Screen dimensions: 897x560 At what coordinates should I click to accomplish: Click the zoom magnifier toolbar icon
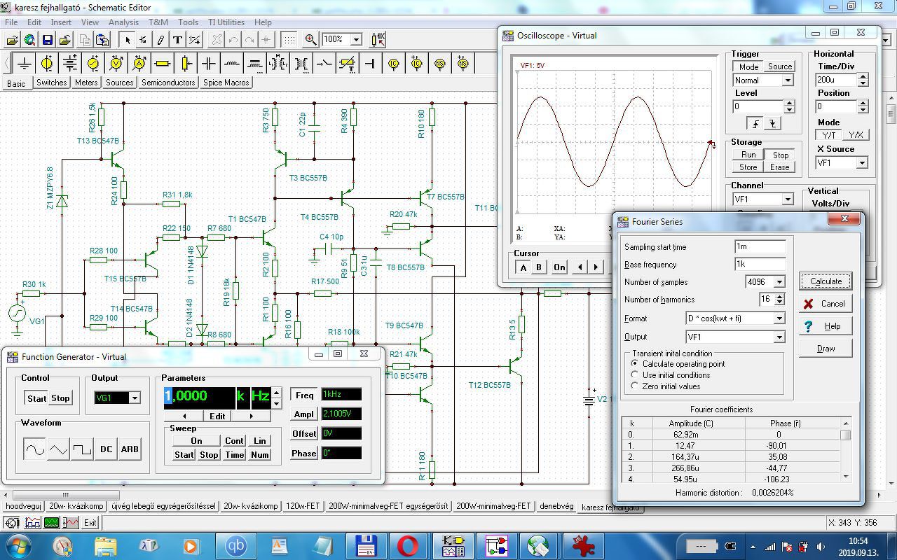(x=310, y=40)
